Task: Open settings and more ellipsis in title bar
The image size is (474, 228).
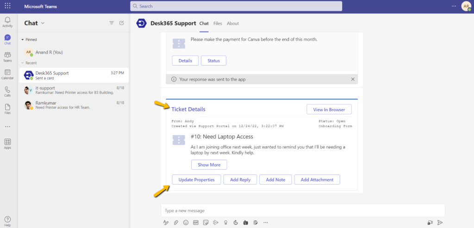Action: 454,6
